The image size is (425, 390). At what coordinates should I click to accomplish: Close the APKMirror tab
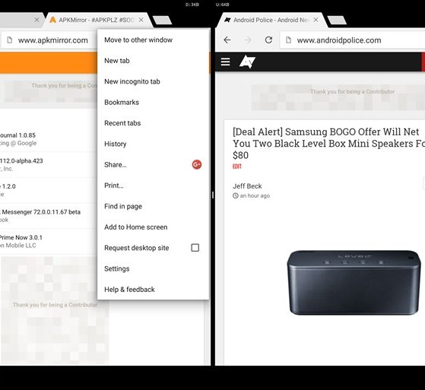141,20
